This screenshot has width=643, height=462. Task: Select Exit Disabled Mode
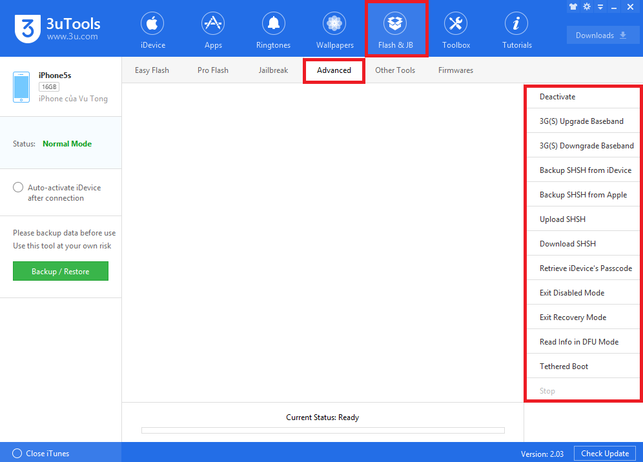point(583,293)
